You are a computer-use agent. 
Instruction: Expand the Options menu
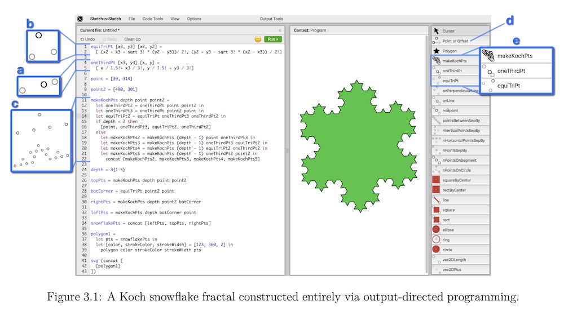194,19
